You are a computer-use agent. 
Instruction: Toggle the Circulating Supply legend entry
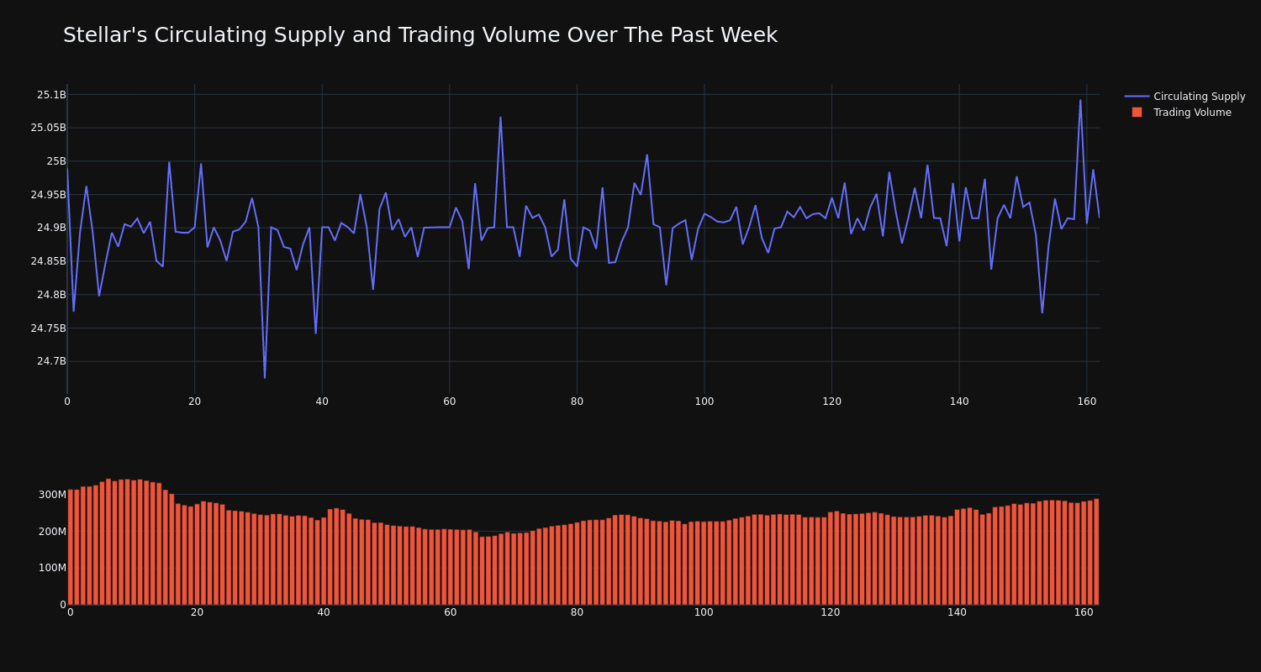click(1184, 97)
